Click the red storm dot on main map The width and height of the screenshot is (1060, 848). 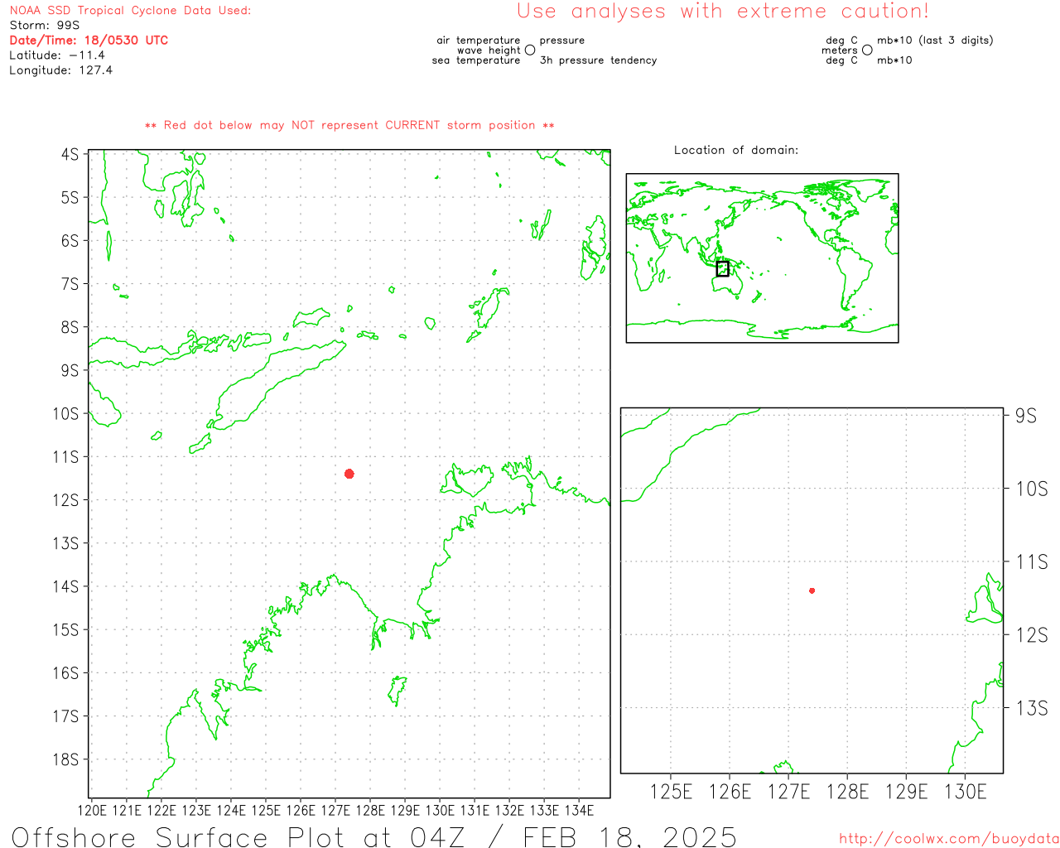[x=349, y=474]
